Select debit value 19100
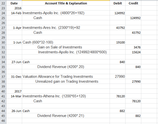Image resolution: width=158 pixels, height=124 pixels. [118, 42]
